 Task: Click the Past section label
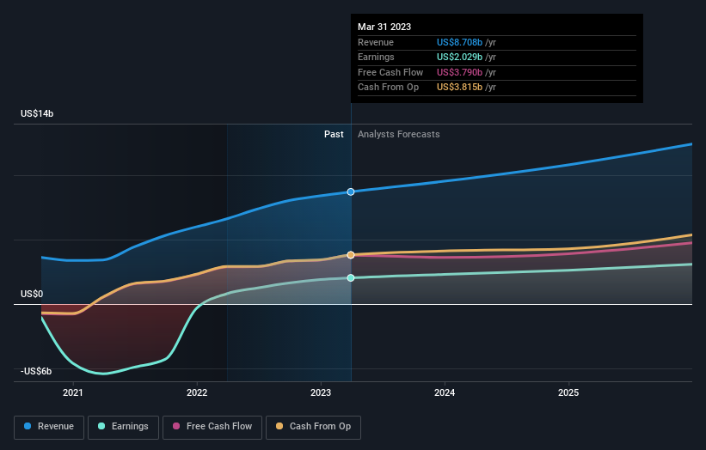(334, 134)
